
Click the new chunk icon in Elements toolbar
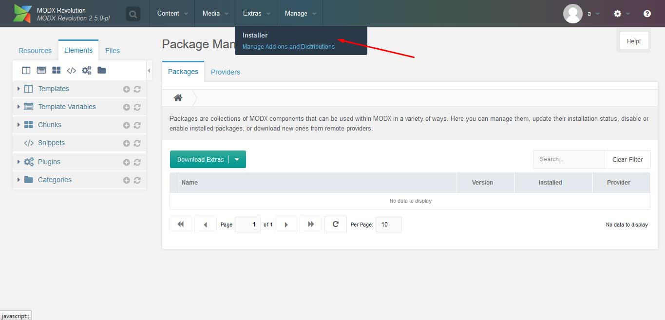57,71
